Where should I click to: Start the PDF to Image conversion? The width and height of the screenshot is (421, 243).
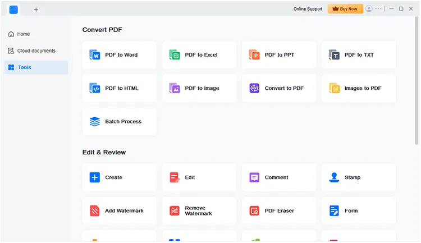[x=199, y=88]
